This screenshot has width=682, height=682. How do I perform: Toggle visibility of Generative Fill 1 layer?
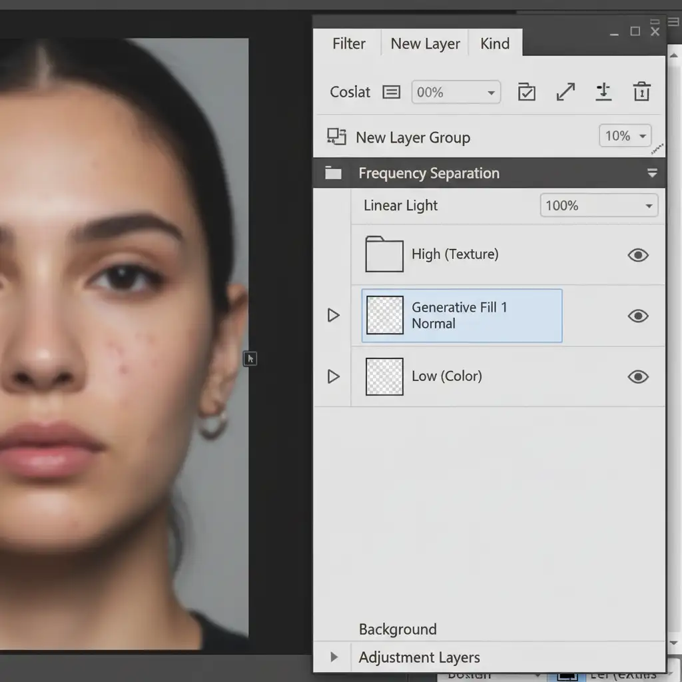(637, 316)
